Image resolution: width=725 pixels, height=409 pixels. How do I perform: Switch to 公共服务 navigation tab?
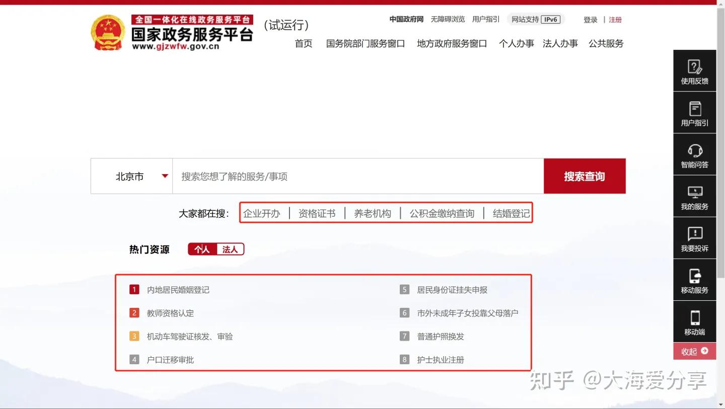point(606,44)
